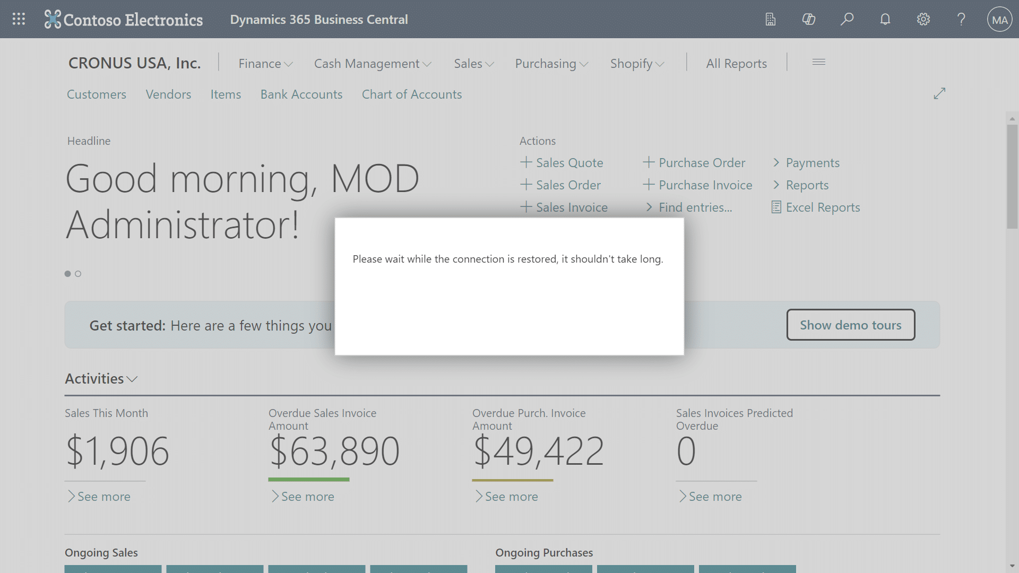The image size is (1019, 573).
Task: Select the first headline dot
Action: [x=67, y=274]
